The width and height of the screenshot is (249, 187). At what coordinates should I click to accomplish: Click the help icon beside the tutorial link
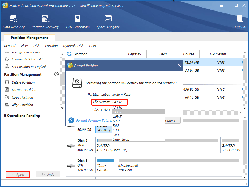pos(71,120)
